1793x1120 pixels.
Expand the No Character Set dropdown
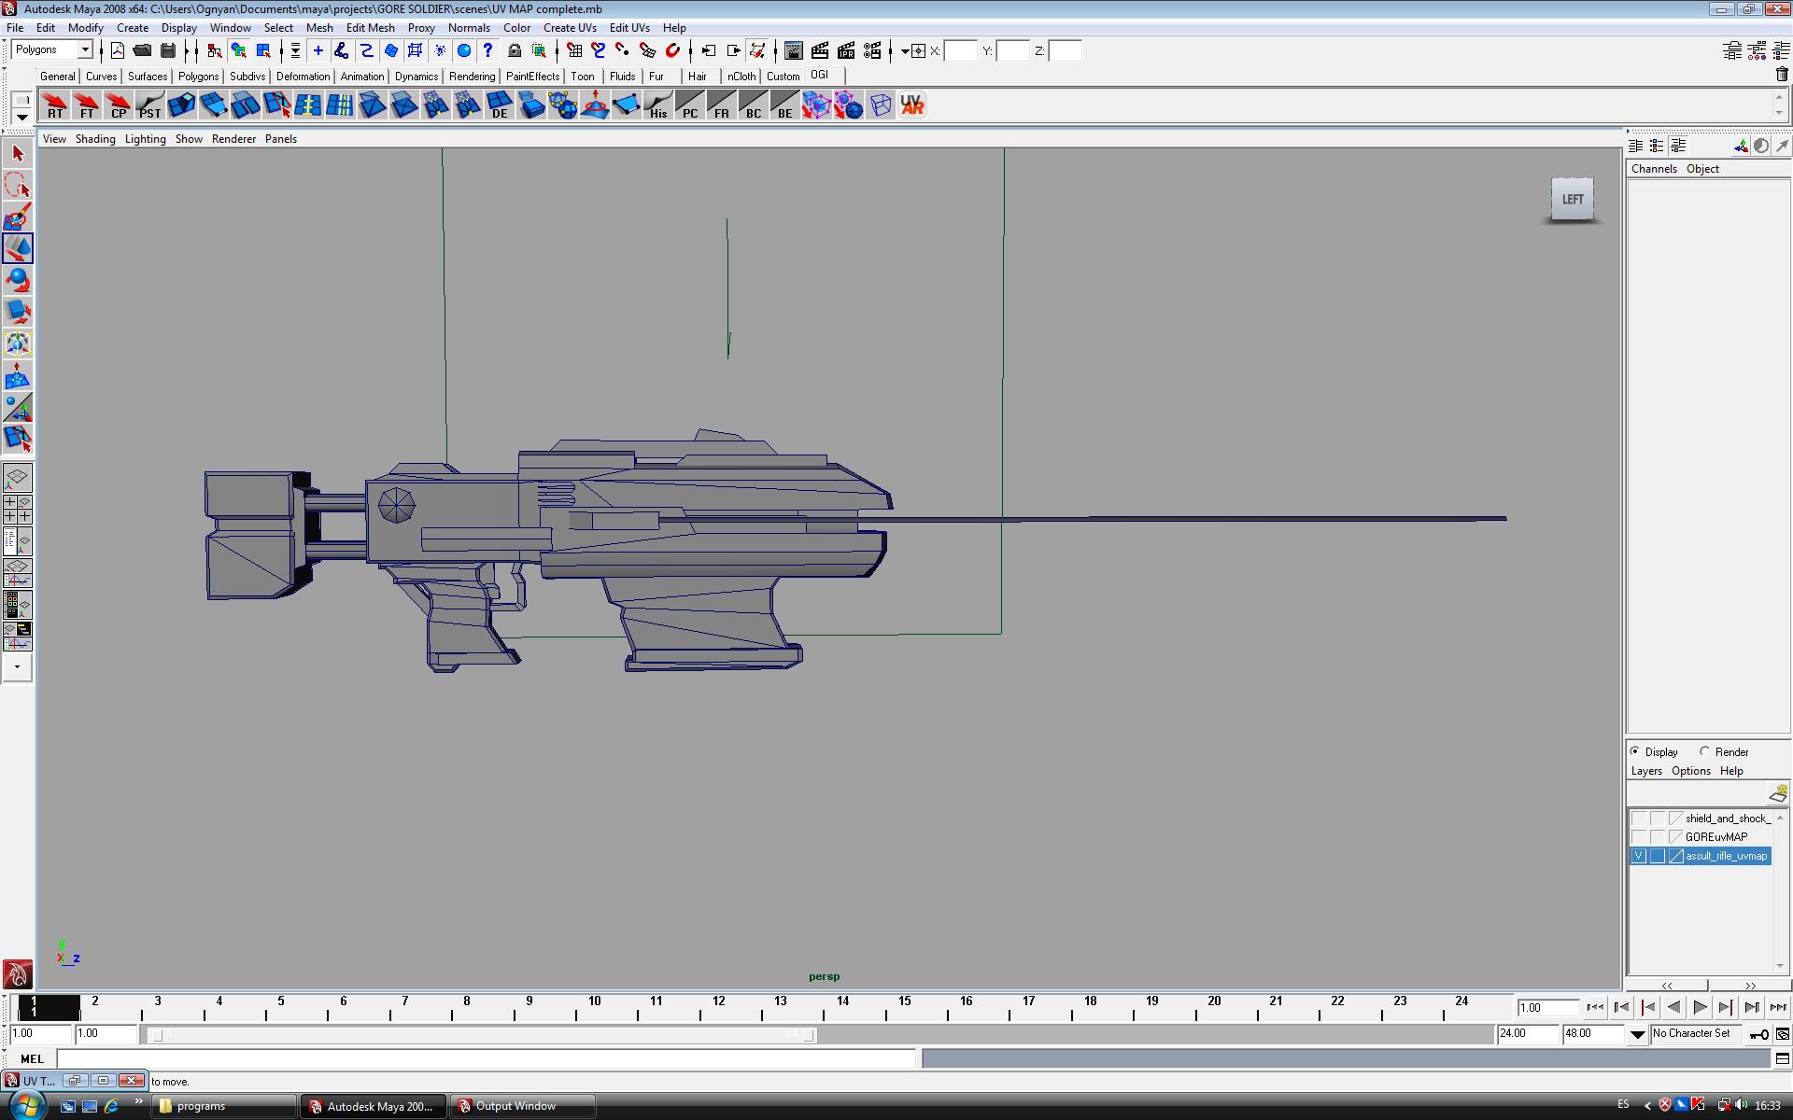[1637, 1034]
